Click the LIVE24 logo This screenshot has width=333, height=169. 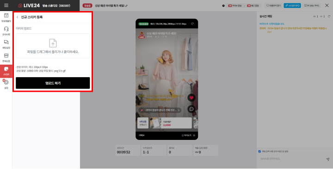[29, 6]
